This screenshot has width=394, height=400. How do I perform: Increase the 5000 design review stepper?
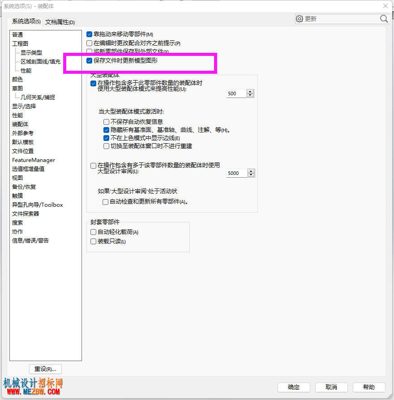(251, 171)
